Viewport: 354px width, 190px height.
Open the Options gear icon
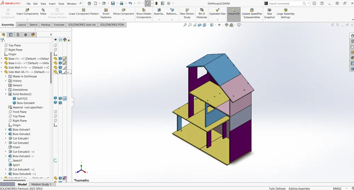click(x=169, y=4)
